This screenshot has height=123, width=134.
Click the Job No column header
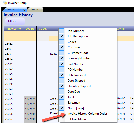pyautogui.click(x=30, y=28)
